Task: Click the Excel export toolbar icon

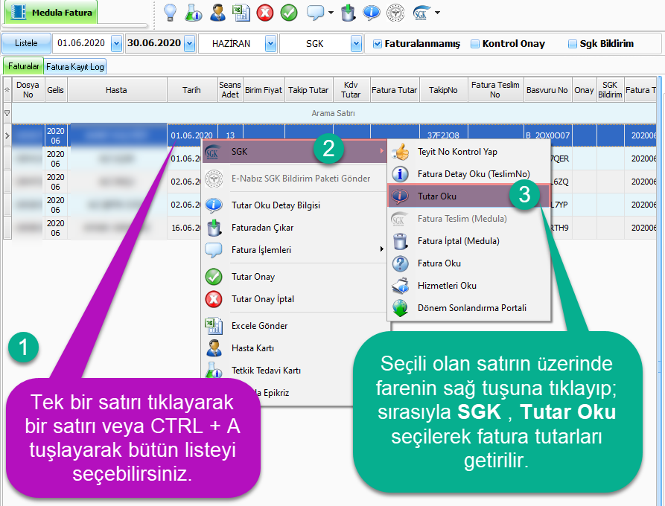Action: pos(241,13)
